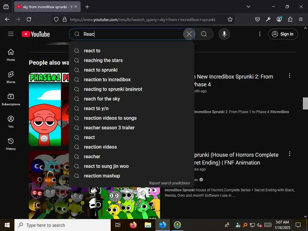Select suggestion 'react to sprunki'
308x231 pixels.
pyautogui.click(x=132, y=70)
